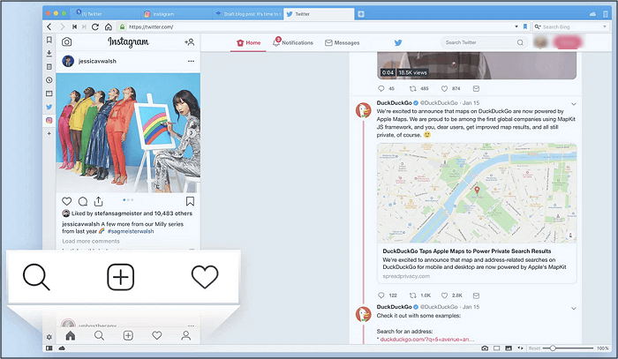Bookmark the current page in address bar
This screenshot has width=618, height=359.
point(525,26)
